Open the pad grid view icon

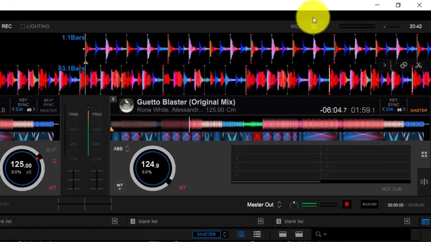[424, 154]
